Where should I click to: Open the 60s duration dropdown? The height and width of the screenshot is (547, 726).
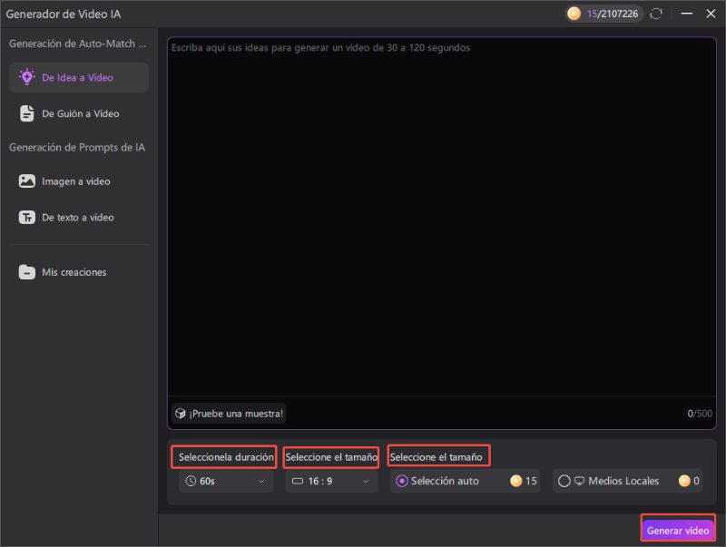pos(224,481)
